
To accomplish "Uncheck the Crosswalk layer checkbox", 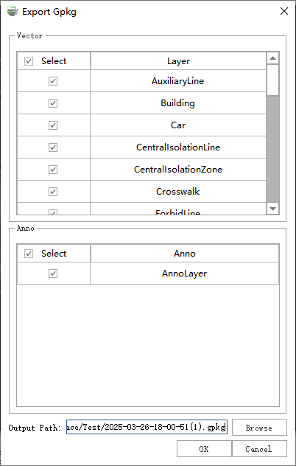I will (x=53, y=192).
